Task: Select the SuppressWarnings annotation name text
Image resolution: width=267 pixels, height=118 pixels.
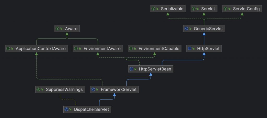Action: point(64,89)
